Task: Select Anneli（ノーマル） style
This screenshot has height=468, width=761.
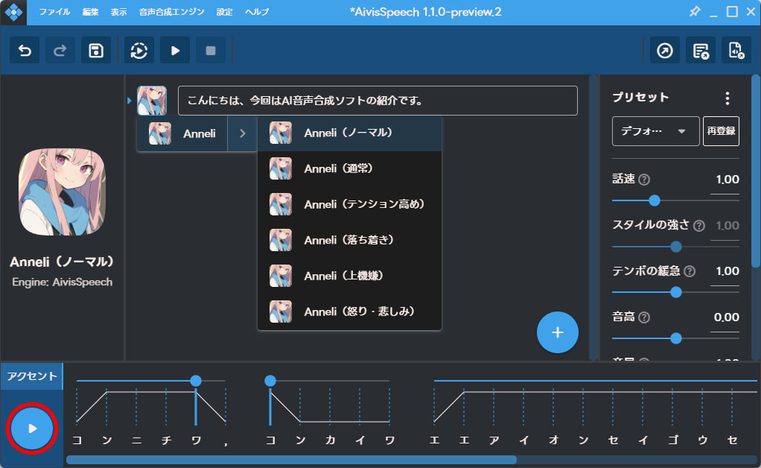Action: (x=349, y=133)
